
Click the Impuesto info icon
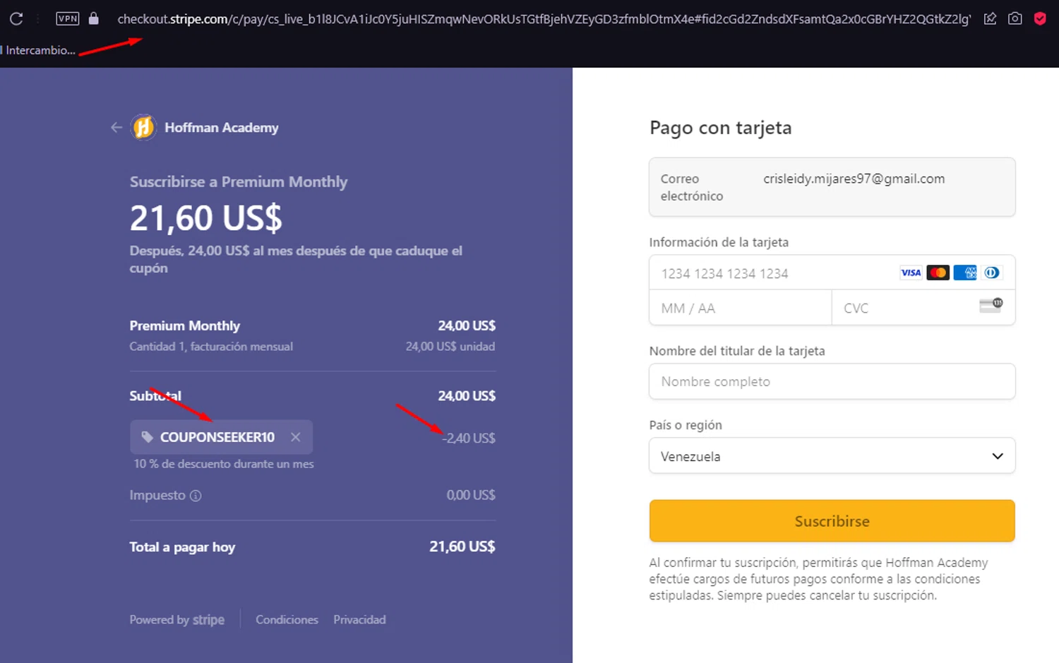(196, 496)
